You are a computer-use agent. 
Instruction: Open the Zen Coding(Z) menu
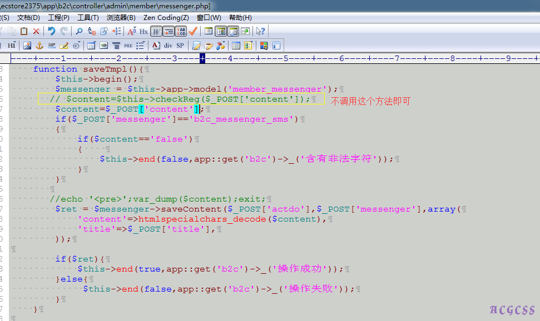[x=166, y=18]
